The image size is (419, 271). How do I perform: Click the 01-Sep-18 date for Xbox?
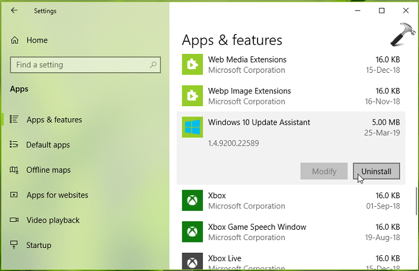(x=383, y=206)
